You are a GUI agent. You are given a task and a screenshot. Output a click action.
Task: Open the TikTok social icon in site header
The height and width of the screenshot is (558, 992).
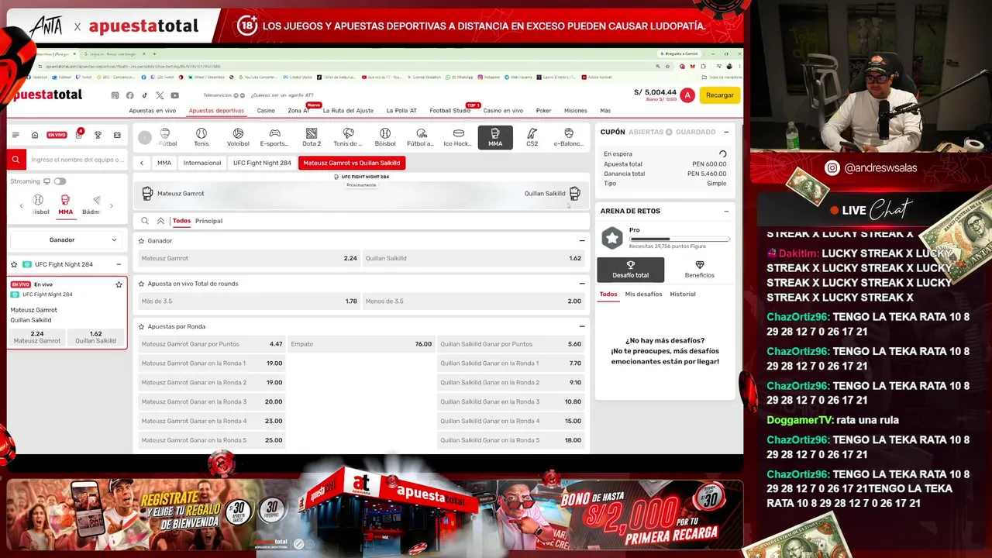144,95
